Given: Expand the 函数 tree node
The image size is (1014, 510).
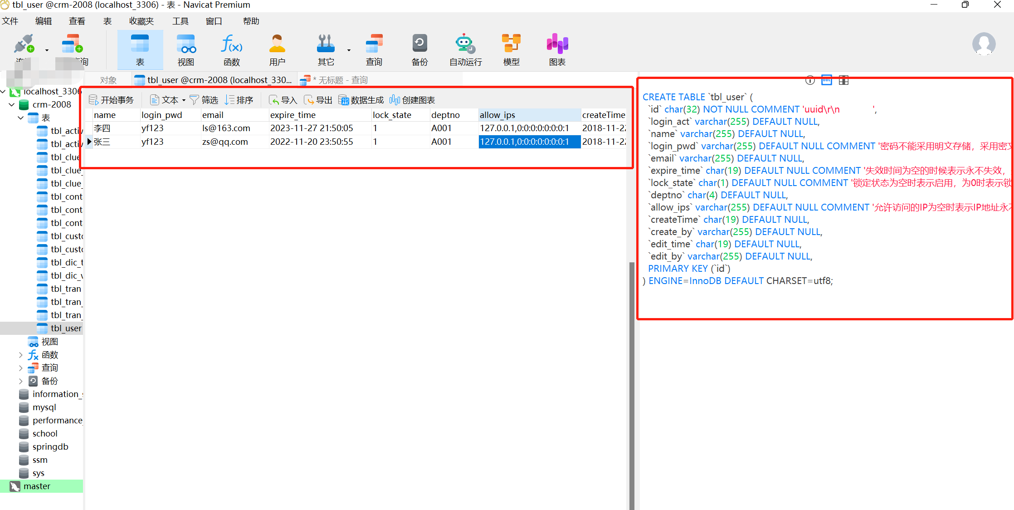Looking at the screenshot, I should click(21, 355).
